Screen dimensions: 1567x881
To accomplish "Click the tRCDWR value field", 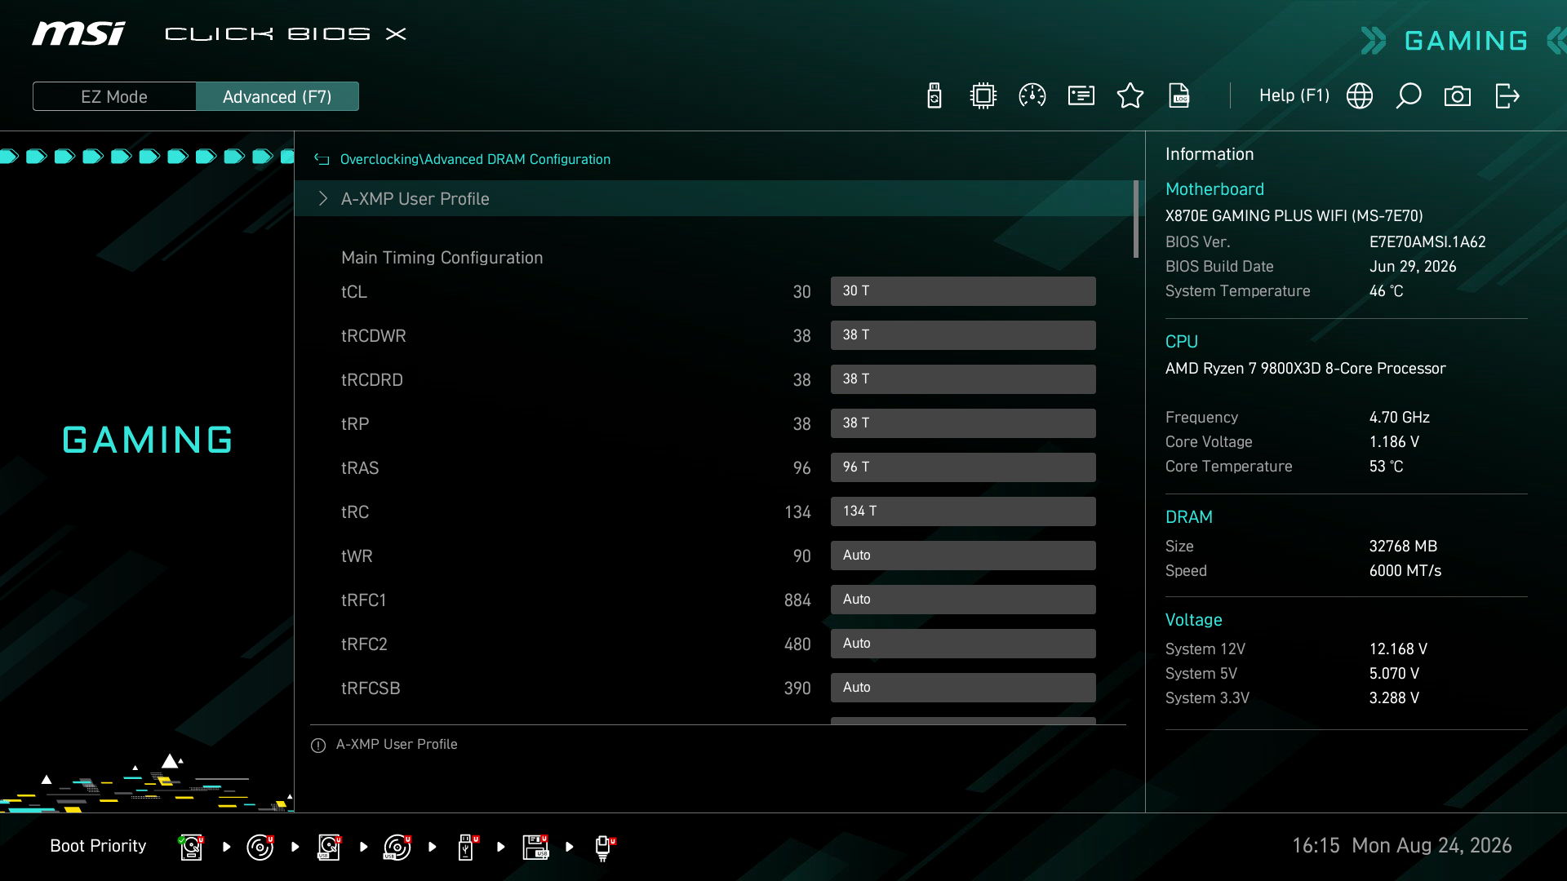I will (x=963, y=335).
